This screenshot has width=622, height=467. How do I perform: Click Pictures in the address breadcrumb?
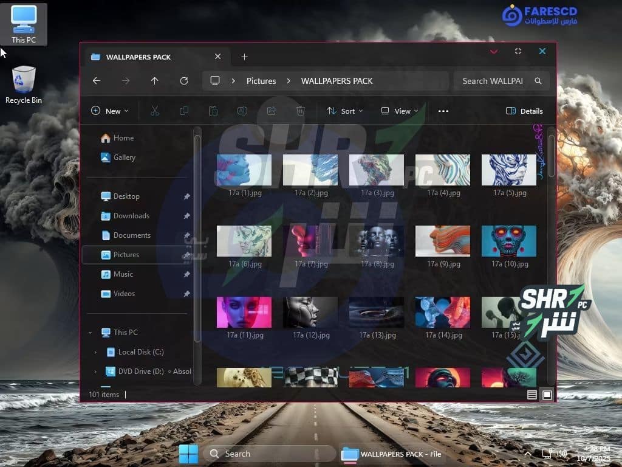[x=261, y=81]
